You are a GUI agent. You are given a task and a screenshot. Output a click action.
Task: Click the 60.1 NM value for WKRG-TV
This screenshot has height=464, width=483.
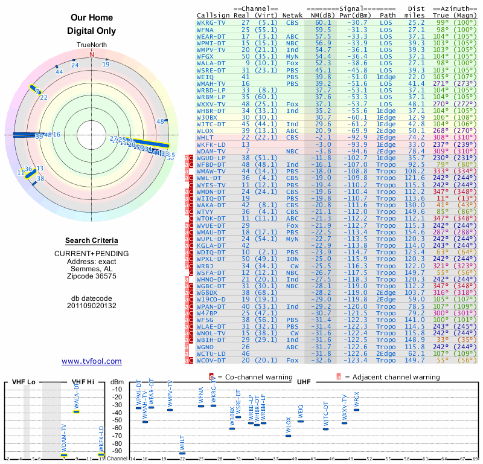(x=323, y=23)
